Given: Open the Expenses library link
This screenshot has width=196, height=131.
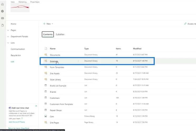Looking at the screenshot, I should pos(54,61).
